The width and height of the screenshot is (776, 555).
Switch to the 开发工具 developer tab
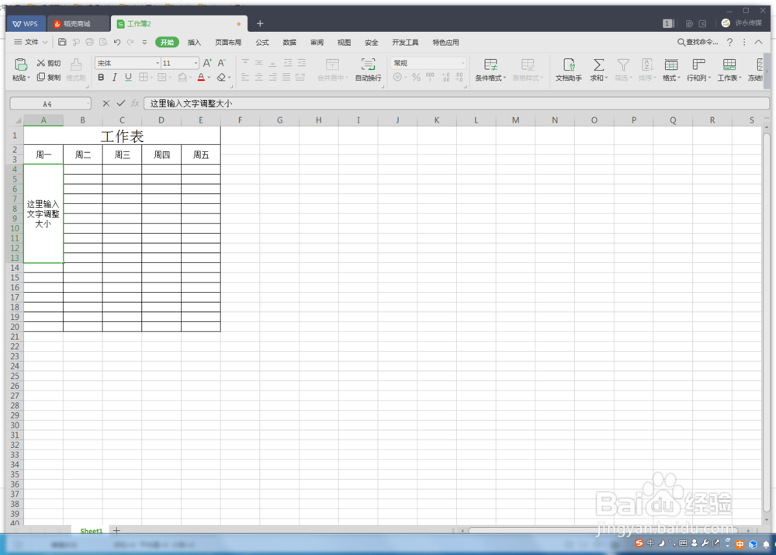(405, 43)
